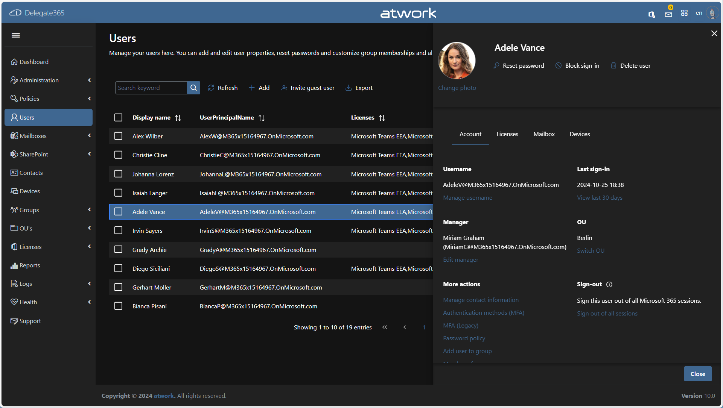Expand the Administration menu chevron

(x=89, y=80)
